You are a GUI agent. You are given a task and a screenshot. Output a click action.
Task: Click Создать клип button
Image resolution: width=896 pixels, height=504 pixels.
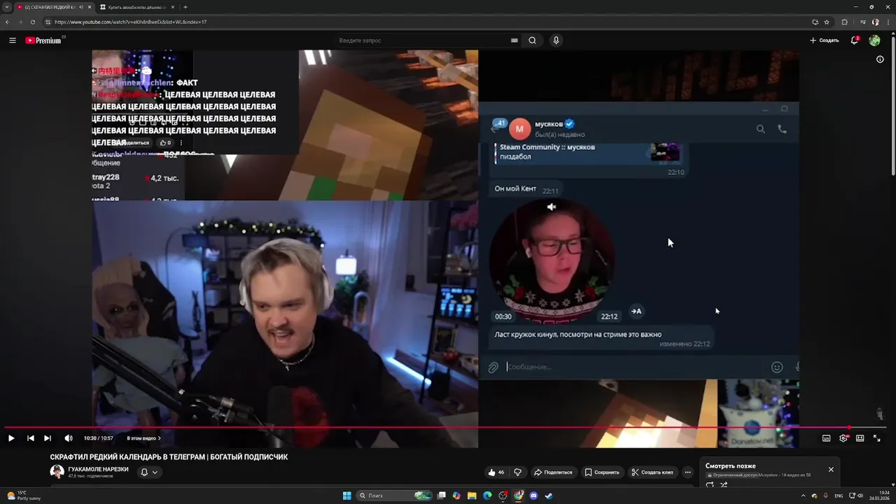point(652,472)
